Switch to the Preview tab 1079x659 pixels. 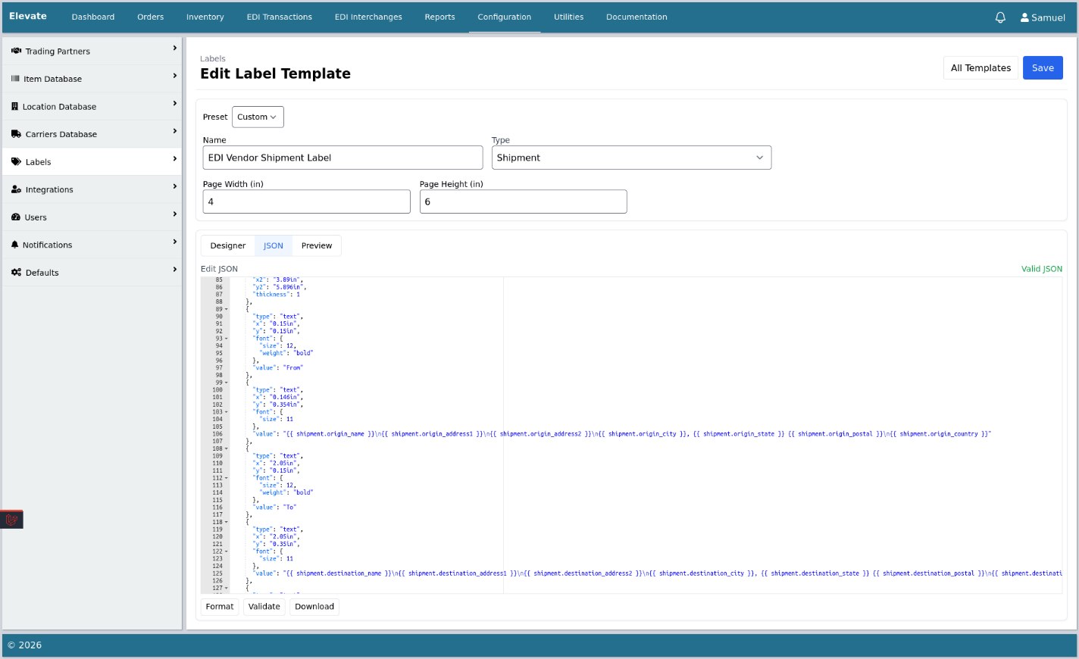(x=316, y=246)
